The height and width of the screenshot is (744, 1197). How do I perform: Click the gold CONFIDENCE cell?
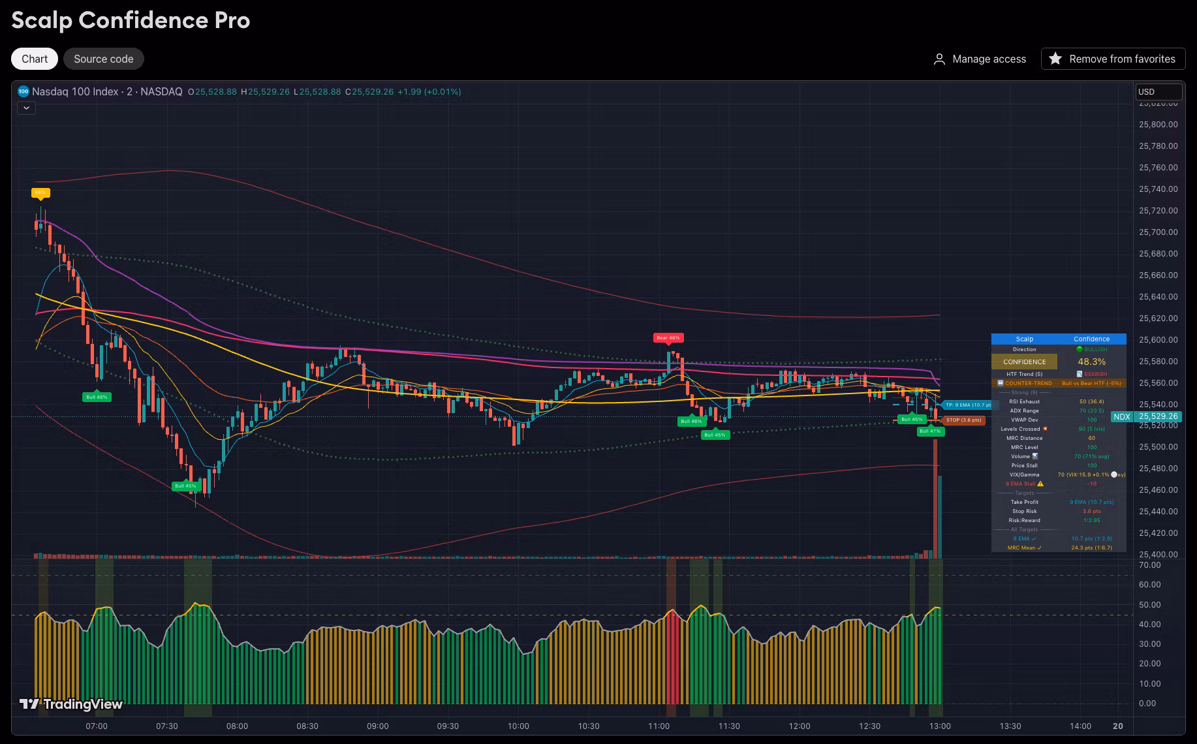click(1024, 362)
